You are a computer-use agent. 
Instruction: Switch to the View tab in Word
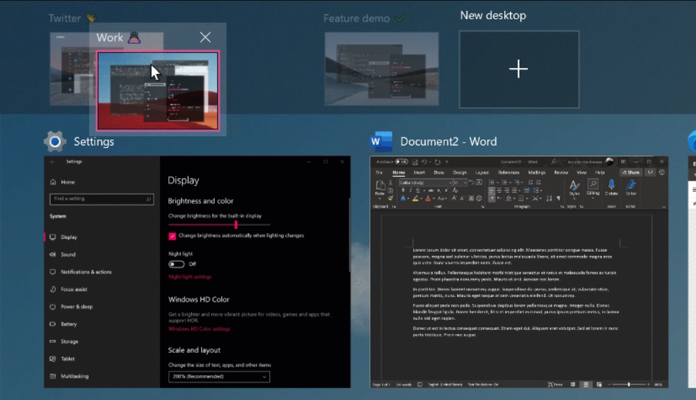point(582,172)
